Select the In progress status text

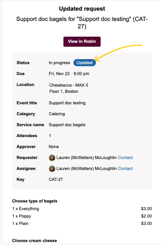59,63
